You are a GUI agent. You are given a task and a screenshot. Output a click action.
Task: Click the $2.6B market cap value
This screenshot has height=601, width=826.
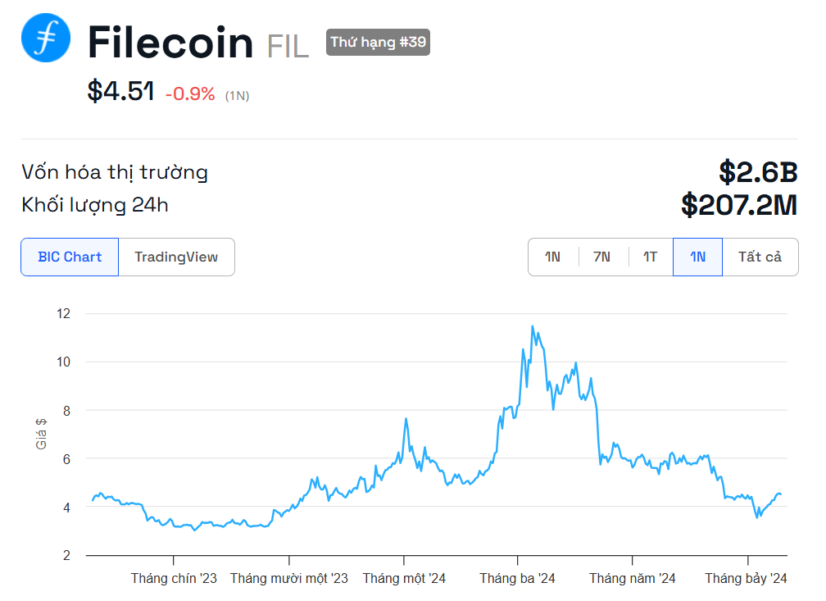click(759, 172)
